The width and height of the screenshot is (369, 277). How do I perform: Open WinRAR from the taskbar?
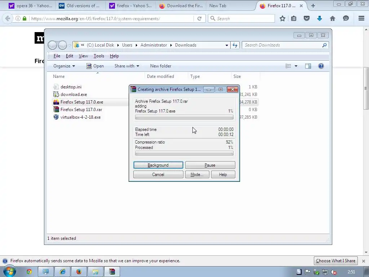pyautogui.click(x=112, y=272)
